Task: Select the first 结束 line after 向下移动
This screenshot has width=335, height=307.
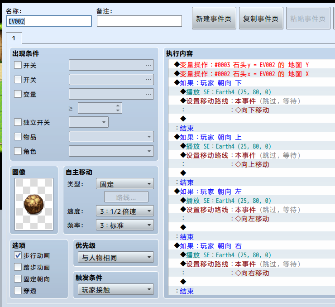Action: [x=251, y=128]
